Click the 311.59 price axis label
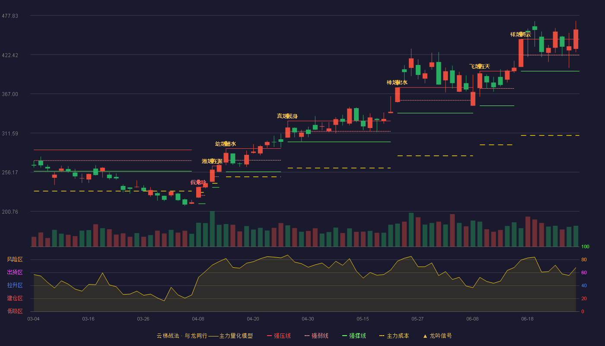 (x=10, y=134)
